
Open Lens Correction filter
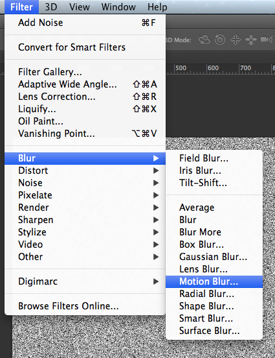[85, 97]
